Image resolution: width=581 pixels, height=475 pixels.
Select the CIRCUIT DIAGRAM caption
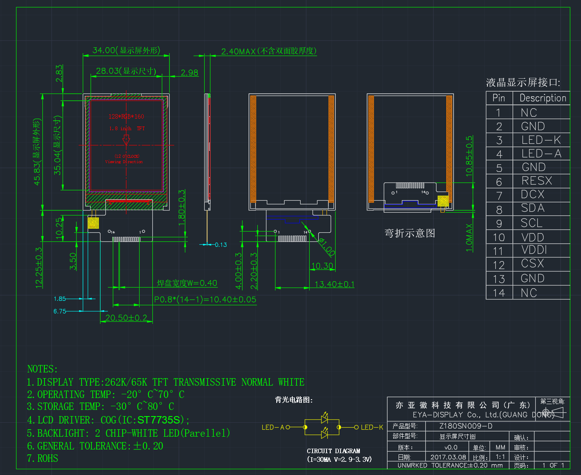point(334,451)
